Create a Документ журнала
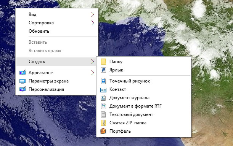This screenshot has width=233, height=146. point(144,98)
